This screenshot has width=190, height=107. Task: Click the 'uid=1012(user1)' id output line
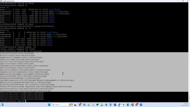pos(27,26)
